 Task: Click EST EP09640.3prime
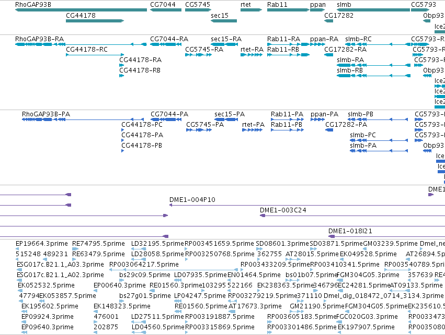[x=25, y=332]
